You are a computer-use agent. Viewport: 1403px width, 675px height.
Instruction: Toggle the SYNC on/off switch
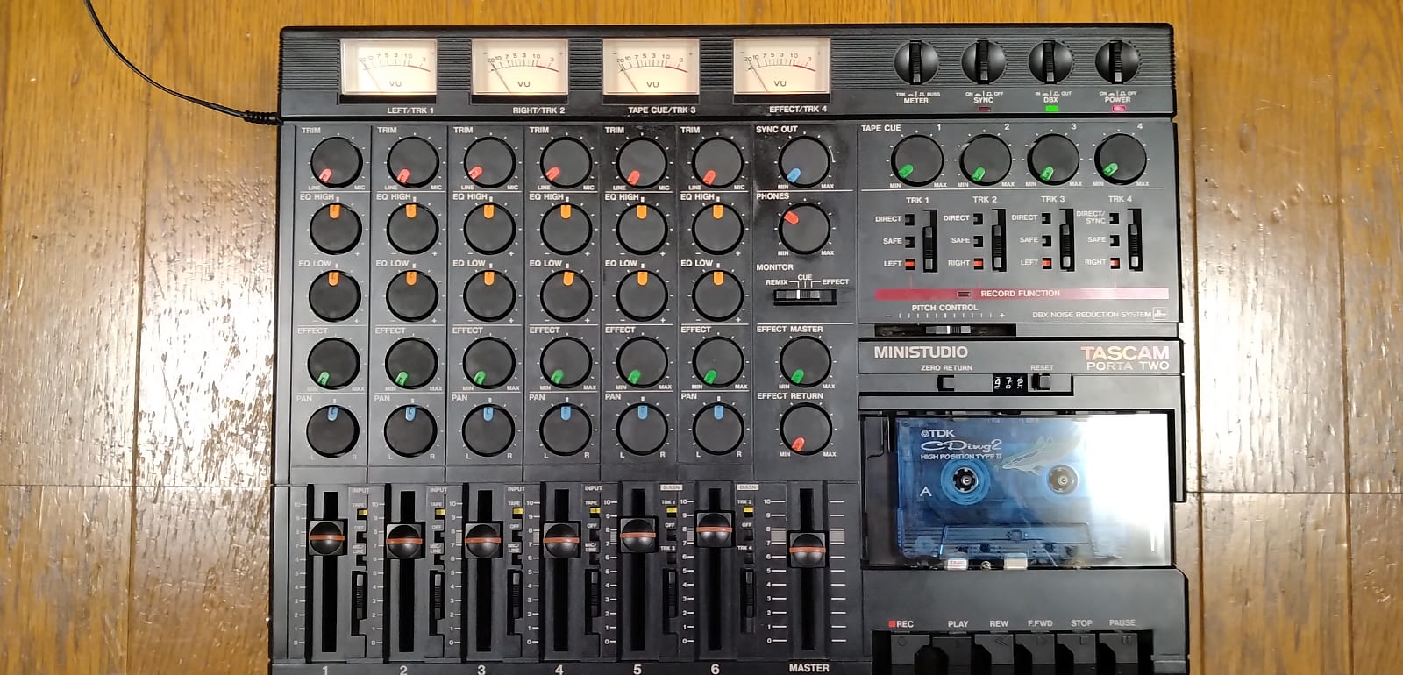click(x=984, y=63)
